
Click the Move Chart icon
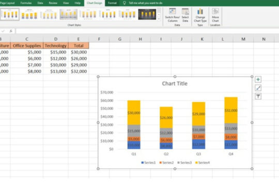pyautogui.click(x=215, y=11)
